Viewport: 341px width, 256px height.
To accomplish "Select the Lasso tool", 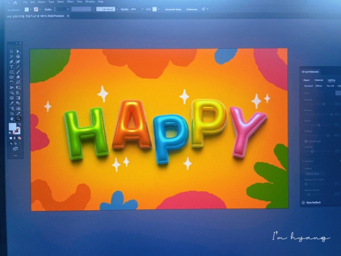I will tap(18, 57).
